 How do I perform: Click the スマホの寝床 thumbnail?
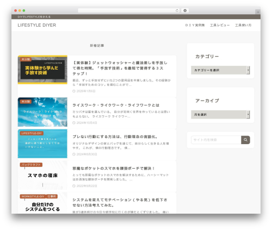coord(42,175)
